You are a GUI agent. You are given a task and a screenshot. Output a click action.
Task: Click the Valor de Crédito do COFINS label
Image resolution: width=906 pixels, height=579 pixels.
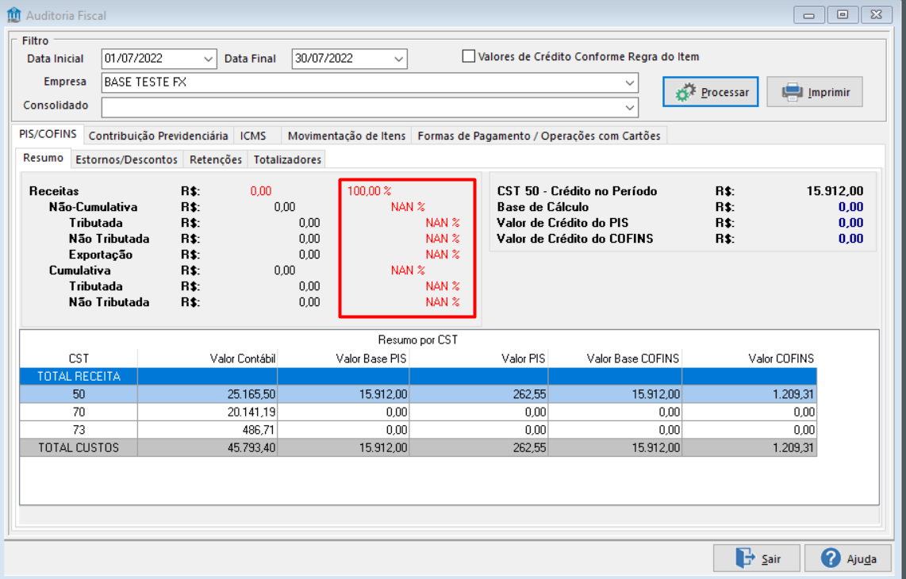pos(575,239)
